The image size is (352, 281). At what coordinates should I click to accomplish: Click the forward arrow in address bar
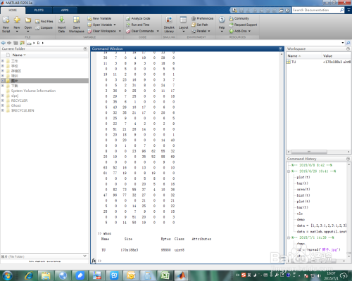9,43
